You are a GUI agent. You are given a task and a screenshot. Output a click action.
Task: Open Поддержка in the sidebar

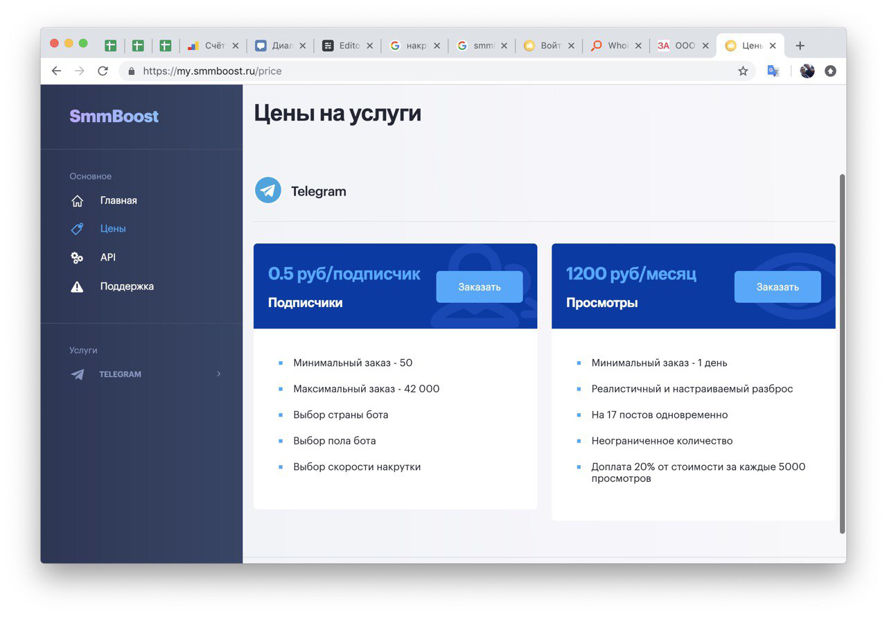pos(127,286)
